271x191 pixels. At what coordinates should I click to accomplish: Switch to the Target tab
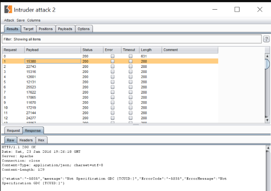[28, 29]
